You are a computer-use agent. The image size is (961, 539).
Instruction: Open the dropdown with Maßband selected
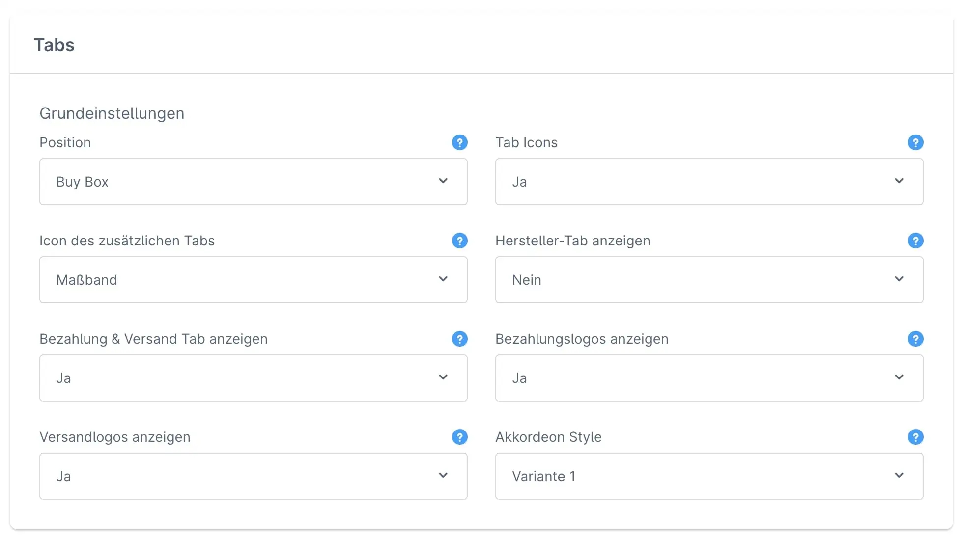click(x=253, y=280)
